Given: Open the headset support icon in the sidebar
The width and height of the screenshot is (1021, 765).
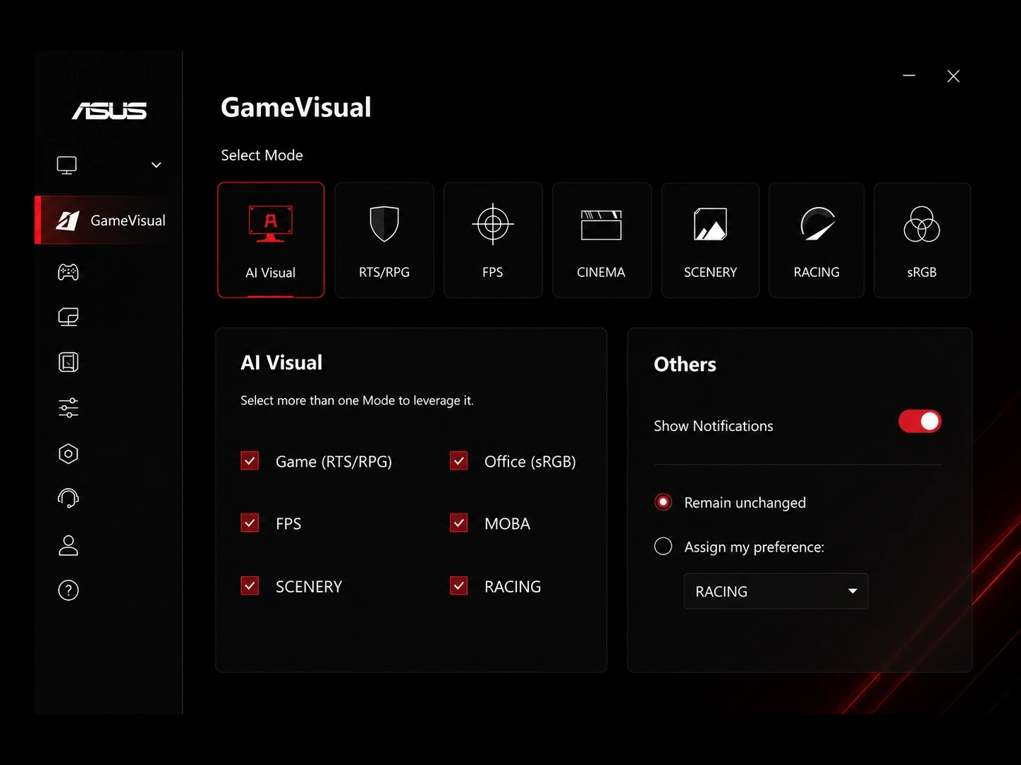Looking at the screenshot, I should point(68,499).
